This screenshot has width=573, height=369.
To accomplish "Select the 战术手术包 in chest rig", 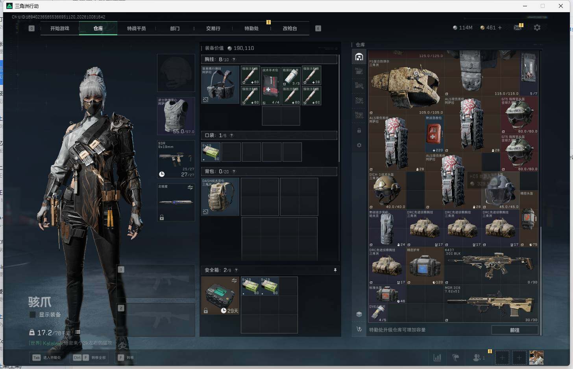I will tap(271, 86).
